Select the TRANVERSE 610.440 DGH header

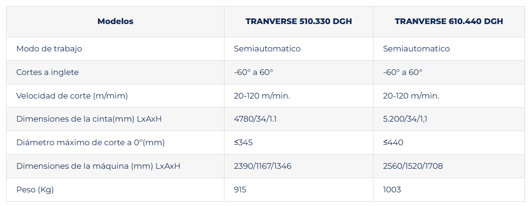448,21
